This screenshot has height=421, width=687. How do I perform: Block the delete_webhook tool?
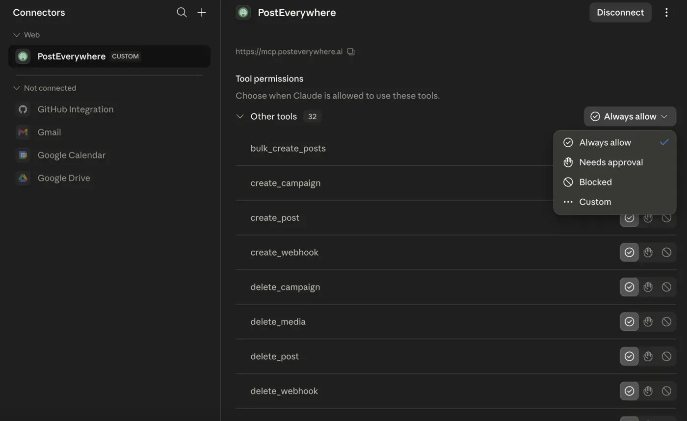[666, 391]
